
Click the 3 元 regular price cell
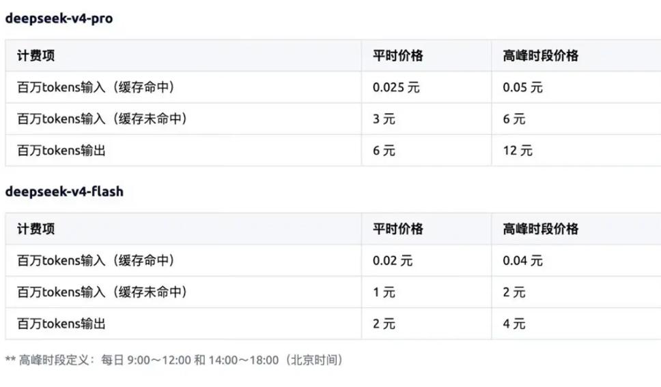[384, 119]
